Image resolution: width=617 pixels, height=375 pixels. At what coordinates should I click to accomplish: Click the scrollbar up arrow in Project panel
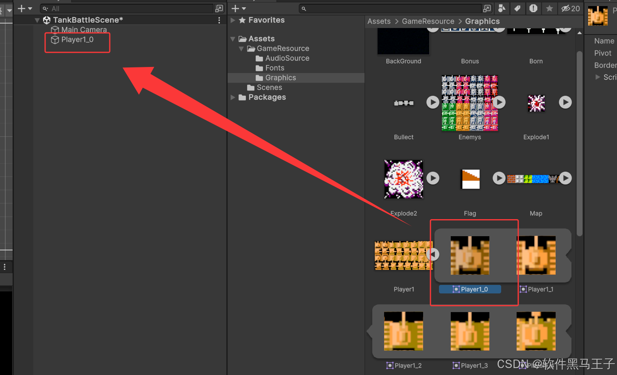coord(580,33)
